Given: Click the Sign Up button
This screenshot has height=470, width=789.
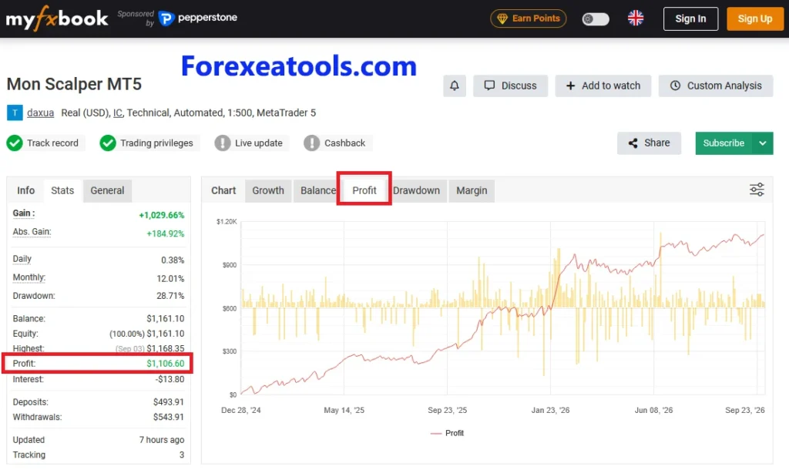Looking at the screenshot, I should pos(755,18).
